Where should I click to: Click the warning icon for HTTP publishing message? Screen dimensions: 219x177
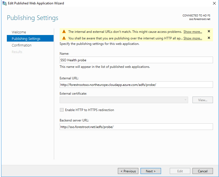click(64, 38)
